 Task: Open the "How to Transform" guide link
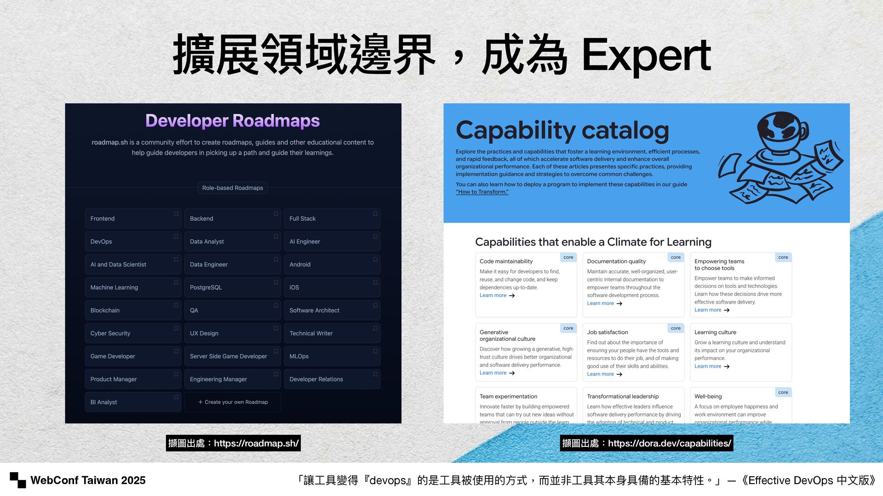click(x=482, y=192)
